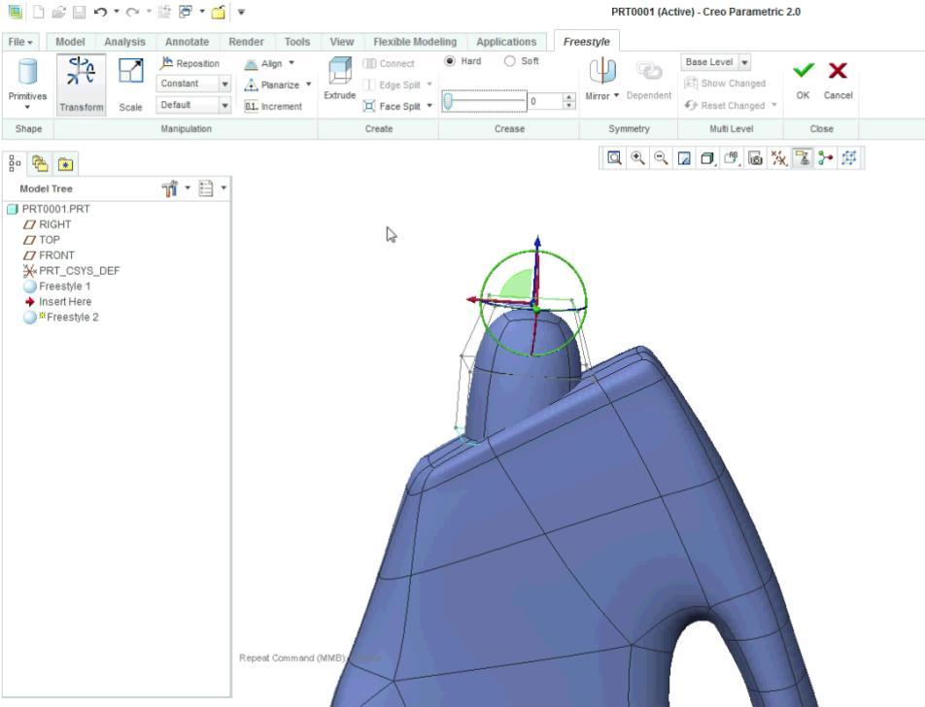925x707 pixels.
Task: Select the Soft crease radio button
Action: click(x=510, y=61)
